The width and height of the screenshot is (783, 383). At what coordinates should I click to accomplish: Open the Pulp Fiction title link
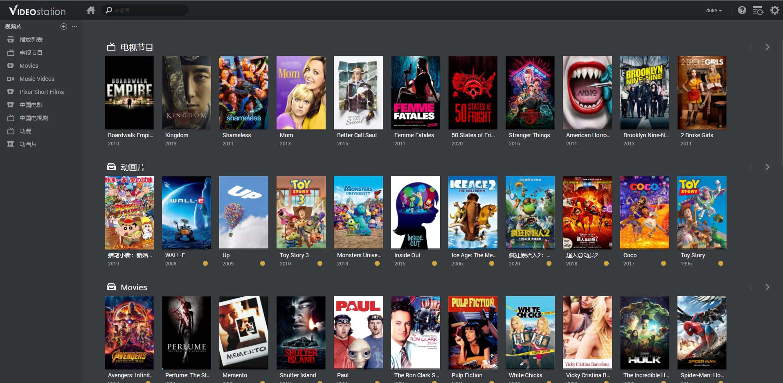(467, 375)
